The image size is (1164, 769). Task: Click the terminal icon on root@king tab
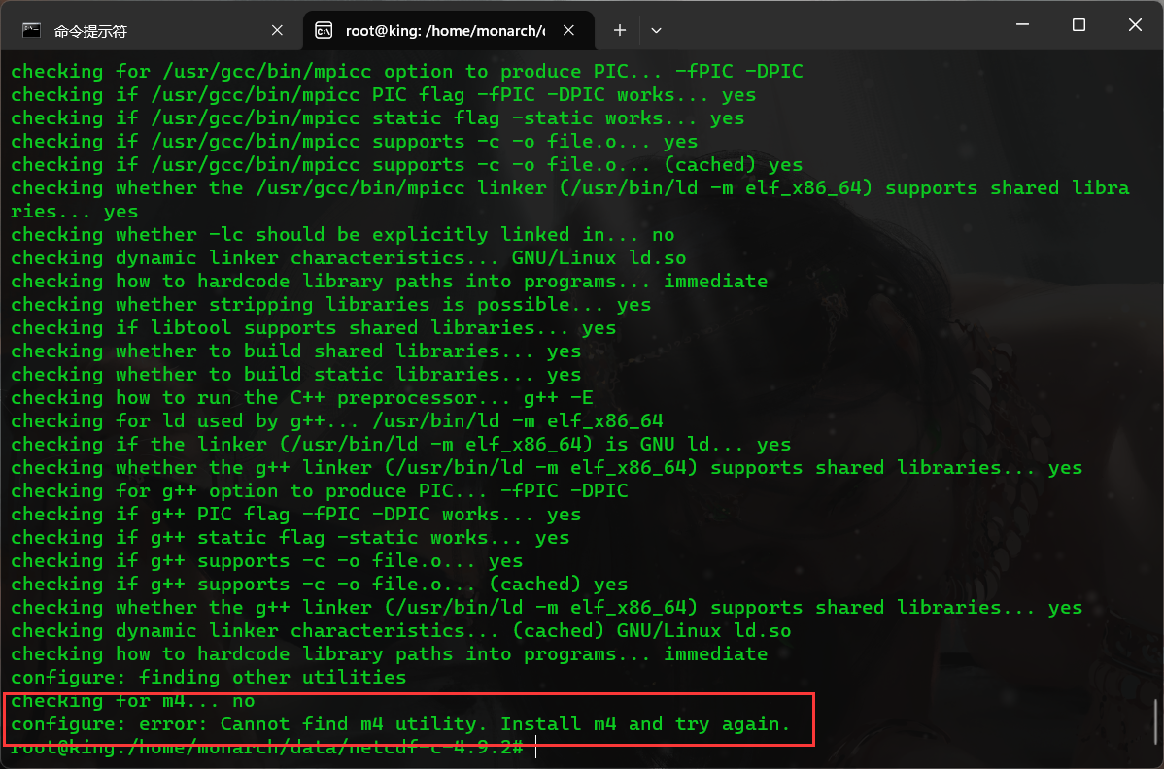pyautogui.click(x=324, y=30)
